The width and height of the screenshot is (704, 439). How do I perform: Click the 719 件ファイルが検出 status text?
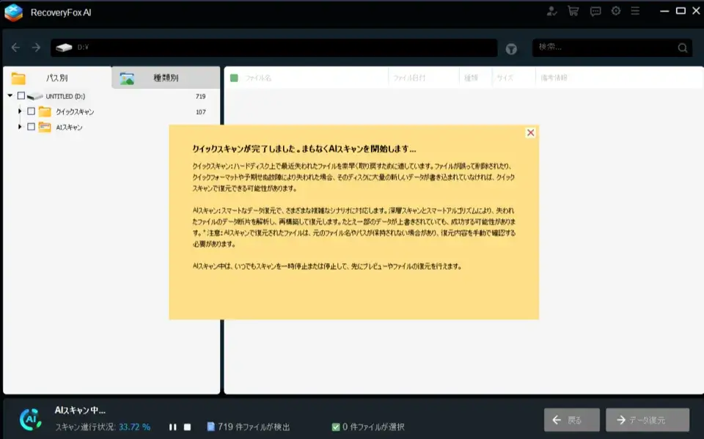pyautogui.click(x=254, y=427)
